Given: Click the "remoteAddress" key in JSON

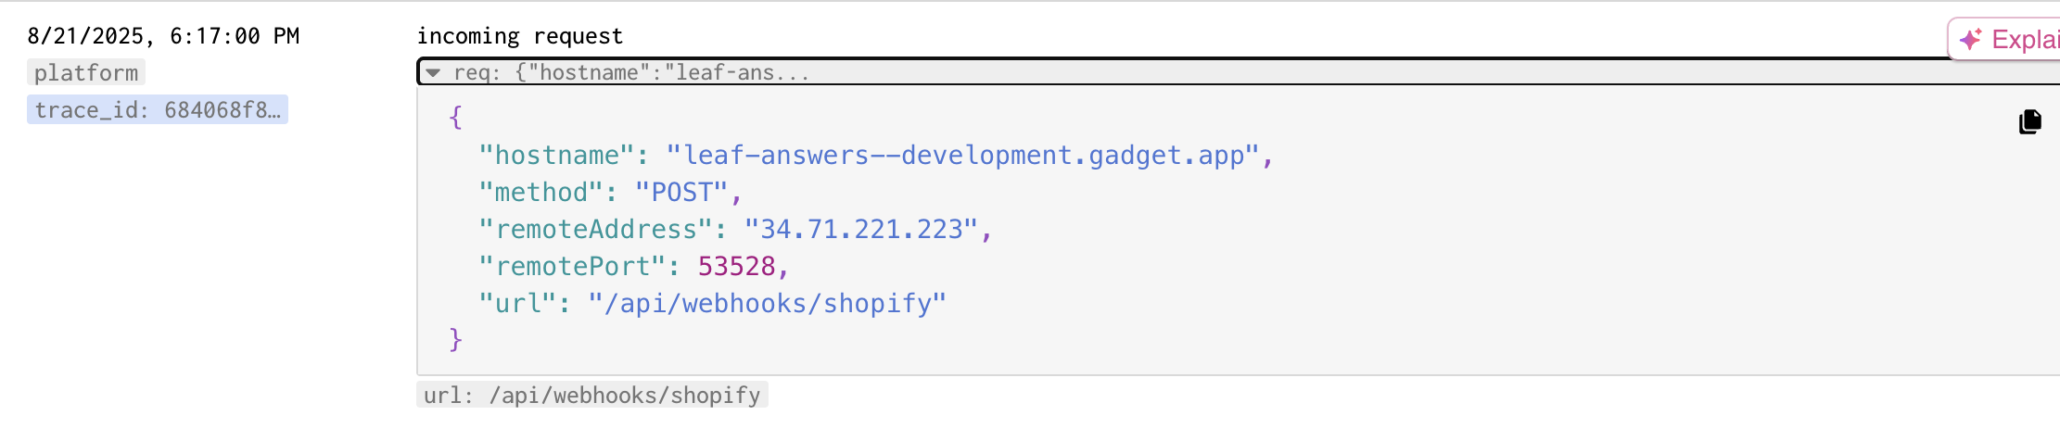Looking at the screenshot, I should pos(596,230).
